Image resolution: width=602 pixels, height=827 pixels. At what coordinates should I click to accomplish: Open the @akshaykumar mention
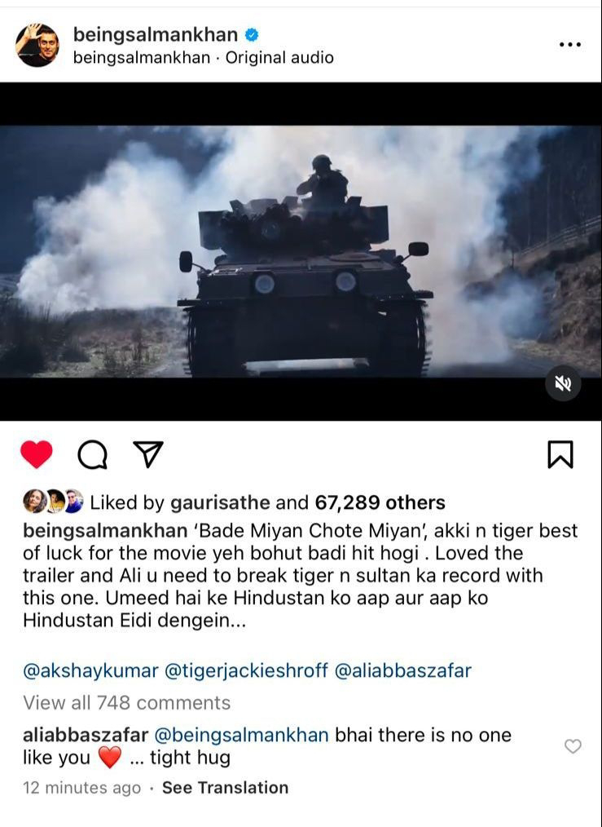tap(90, 671)
